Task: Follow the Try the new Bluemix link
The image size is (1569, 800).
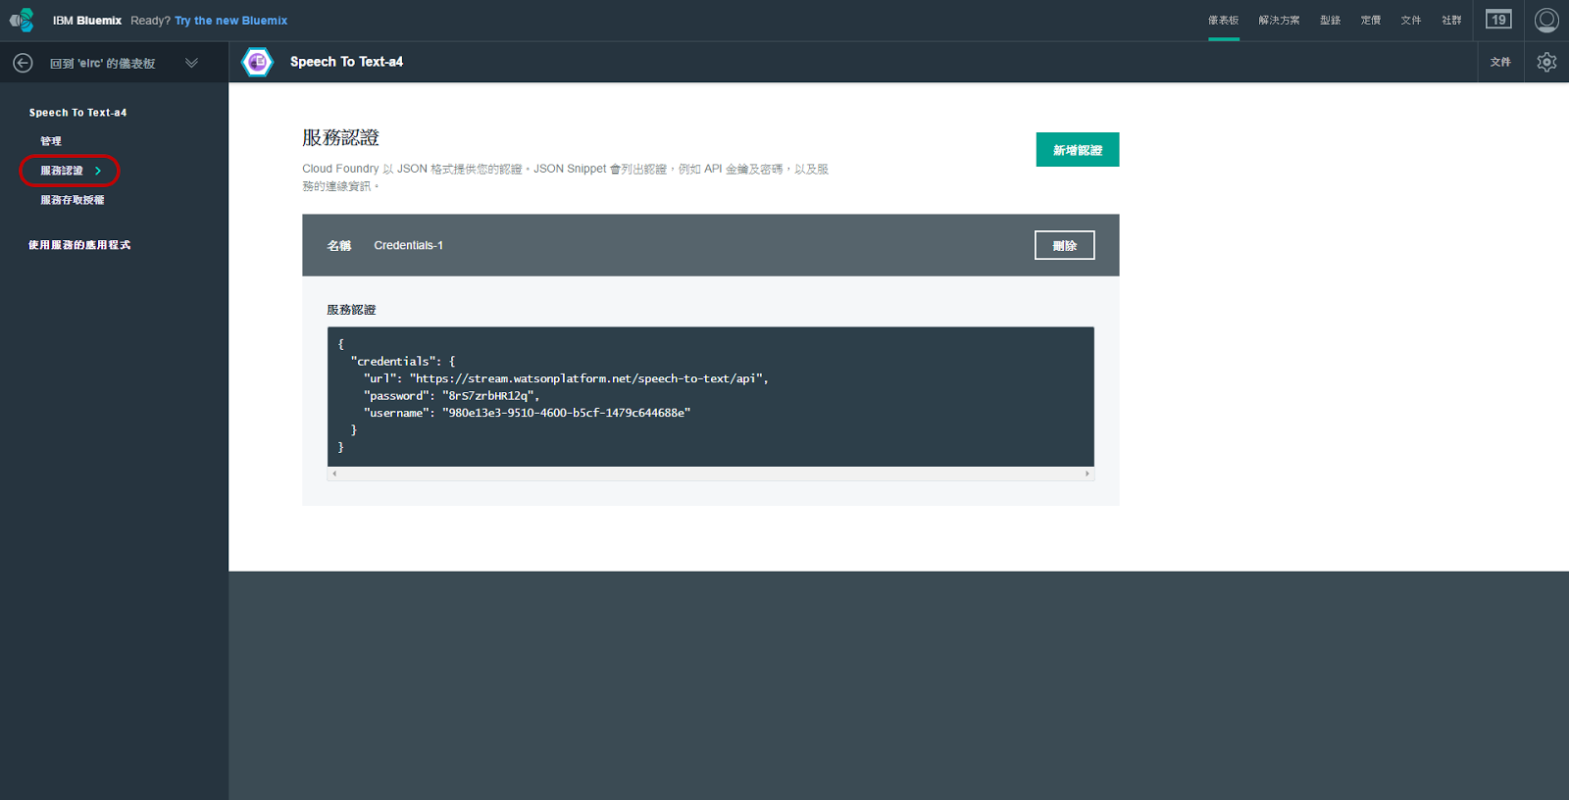Action: click(231, 21)
